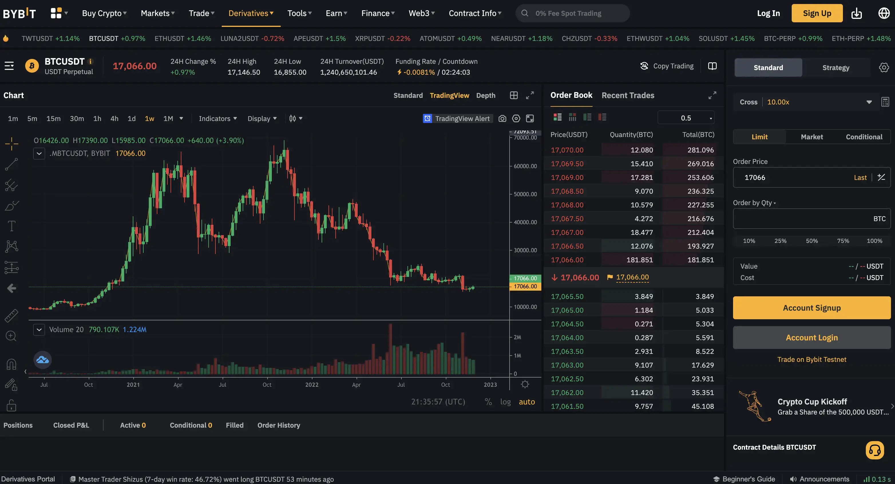Select the text annotation tool

[11, 226]
